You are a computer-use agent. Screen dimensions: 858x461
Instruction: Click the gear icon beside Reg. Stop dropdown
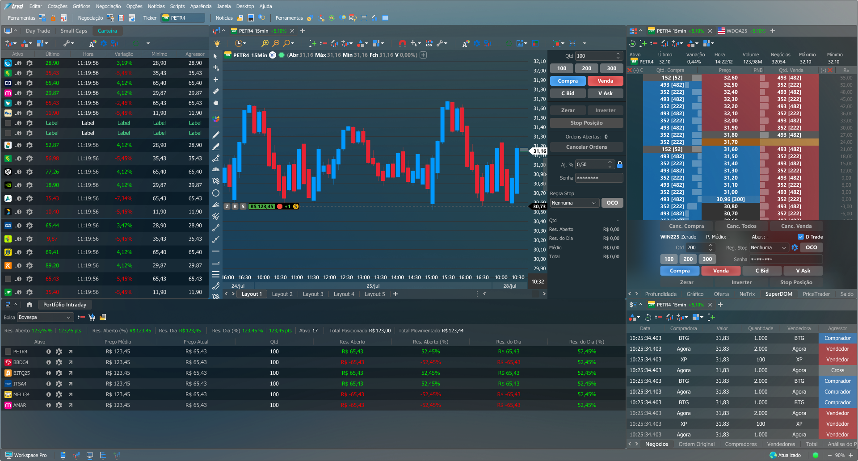tap(795, 247)
